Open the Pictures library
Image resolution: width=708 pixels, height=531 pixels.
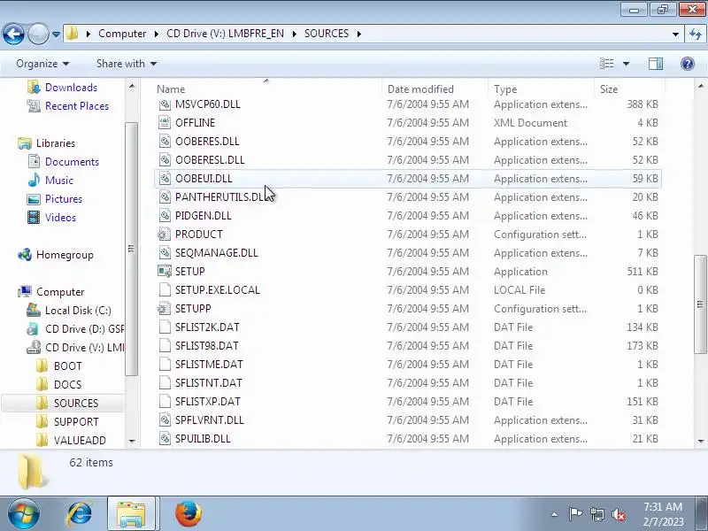64,198
